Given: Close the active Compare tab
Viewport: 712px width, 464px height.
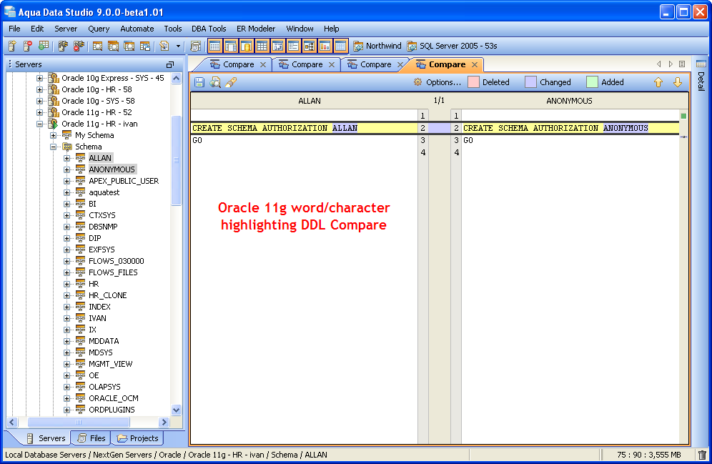Looking at the screenshot, I should tap(475, 64).
